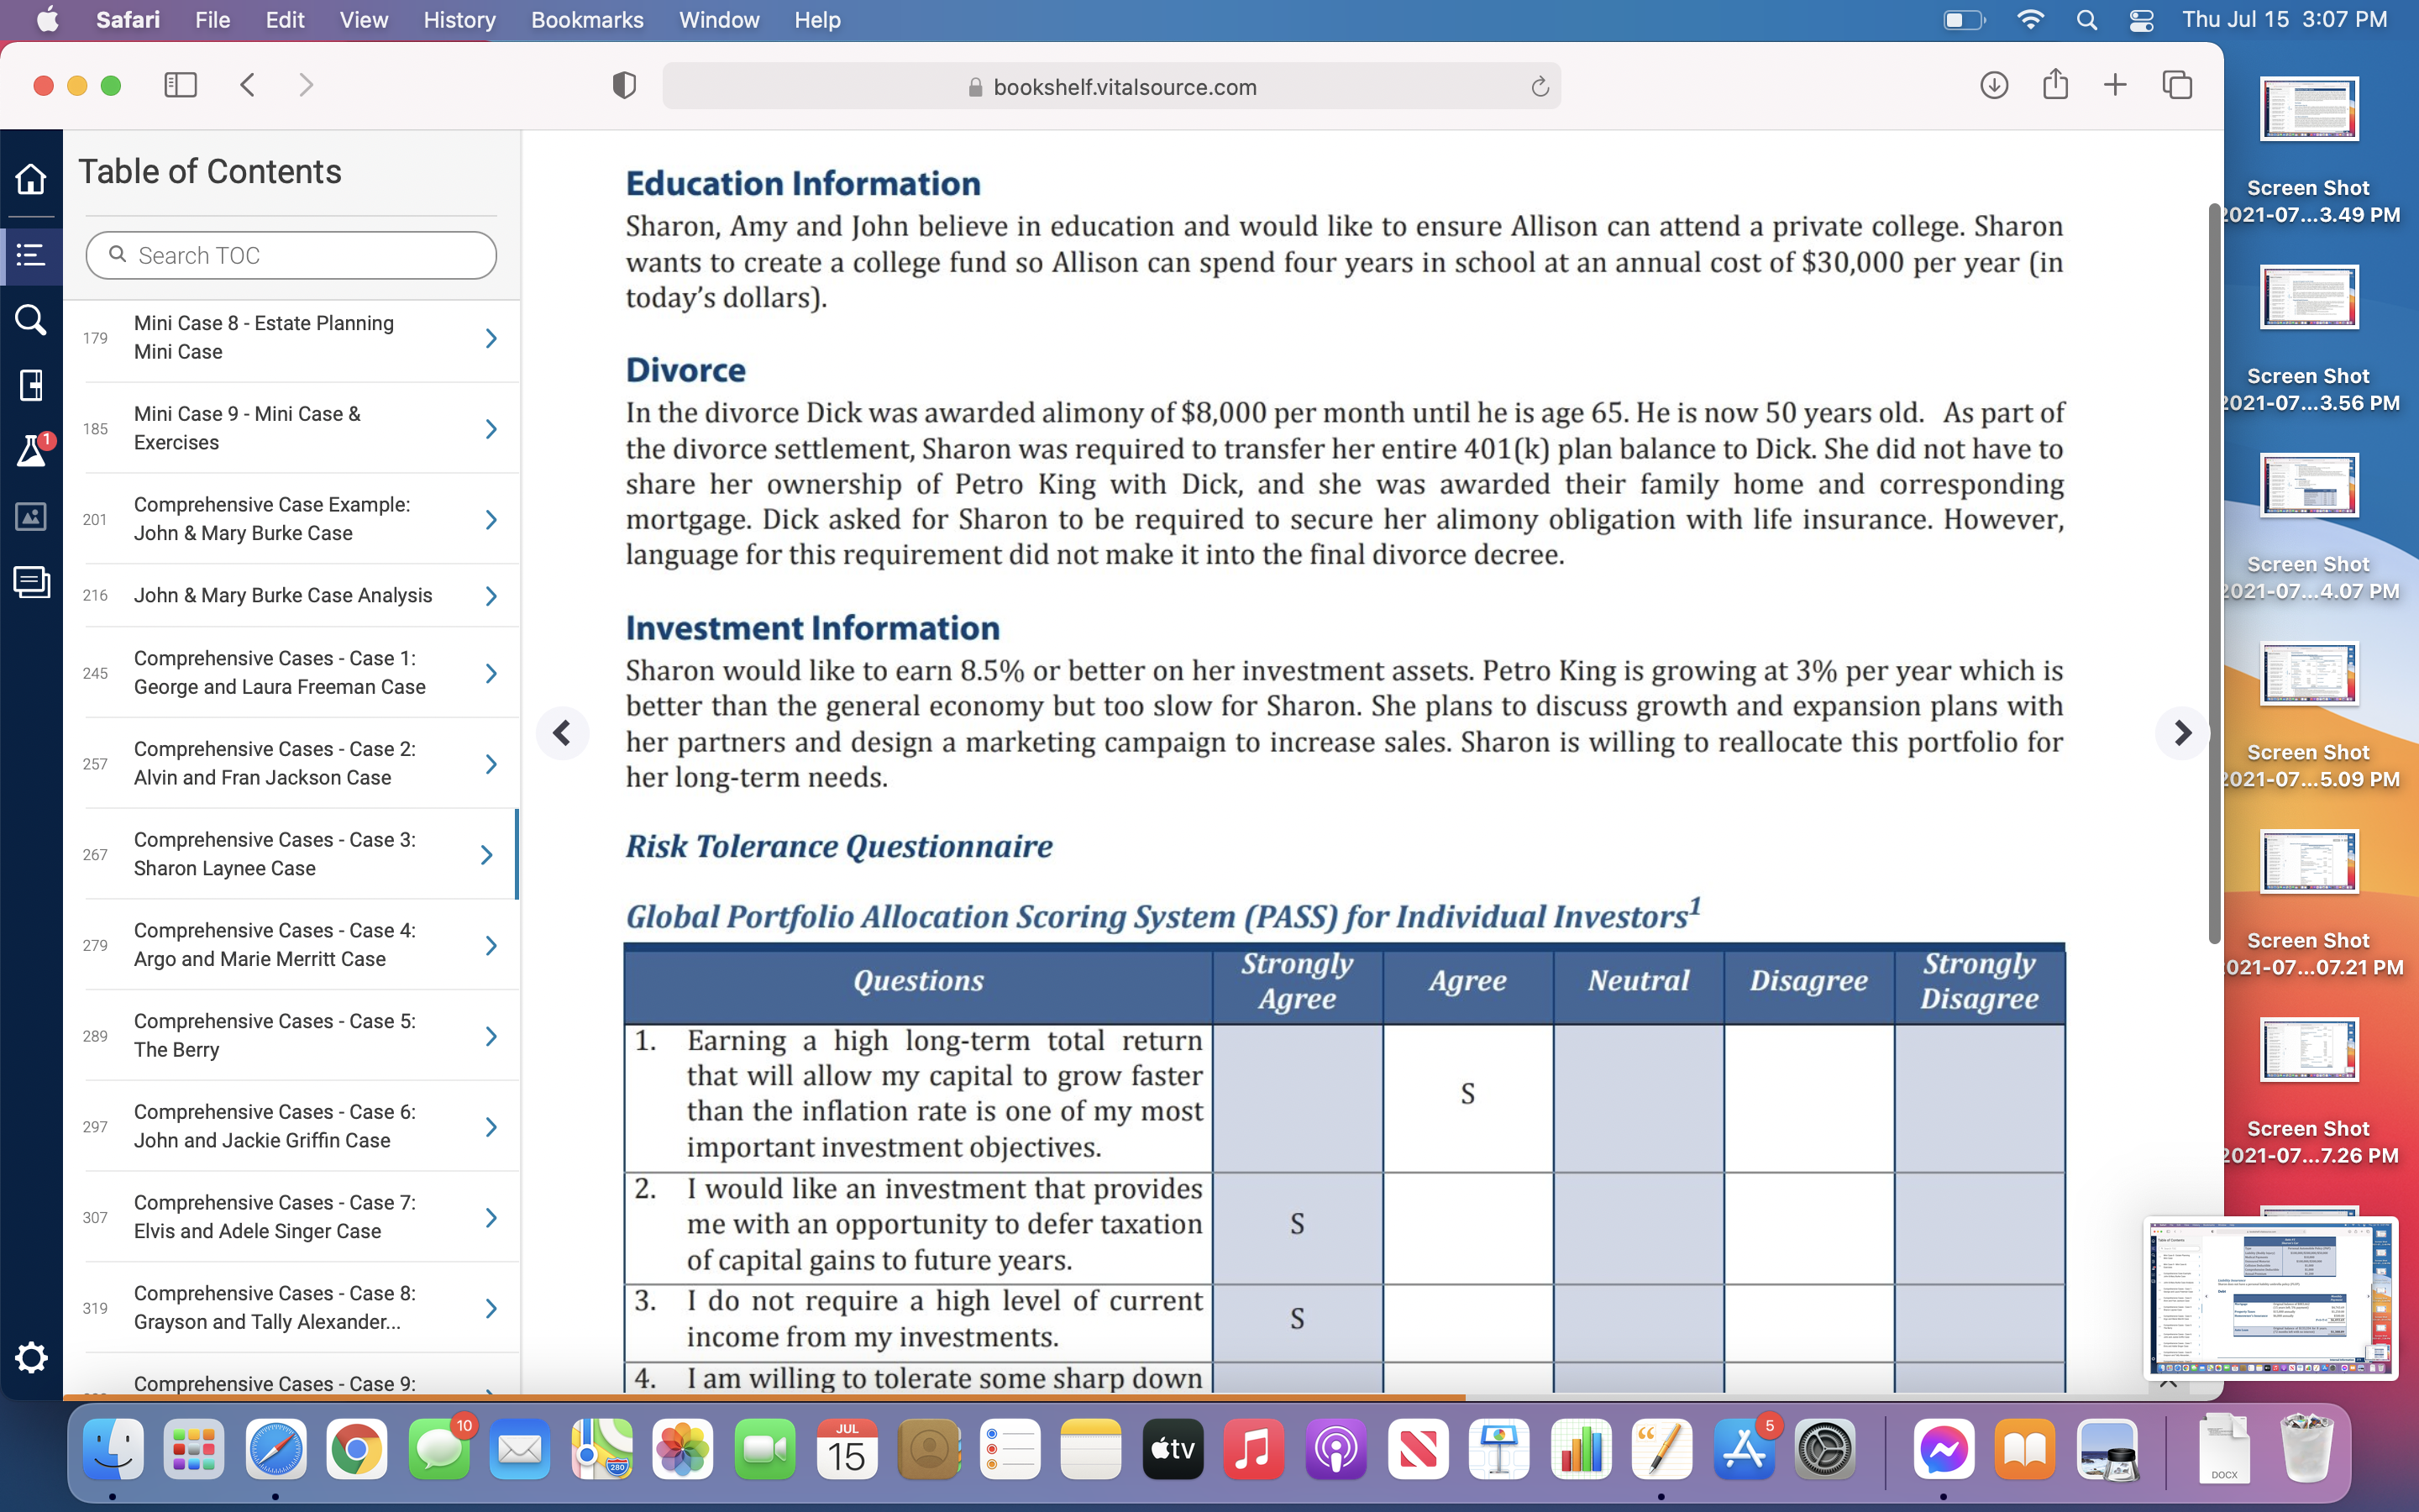Image resolution: width=2419 pixels, height=1512 pixels.
Task: Open the App Store from the Dock
Action: 1744,1449
